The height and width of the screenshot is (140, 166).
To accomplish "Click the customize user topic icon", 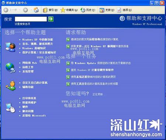I will click(x=11, y=86).
